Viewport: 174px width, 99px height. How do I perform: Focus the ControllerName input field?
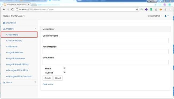[105, 41]
